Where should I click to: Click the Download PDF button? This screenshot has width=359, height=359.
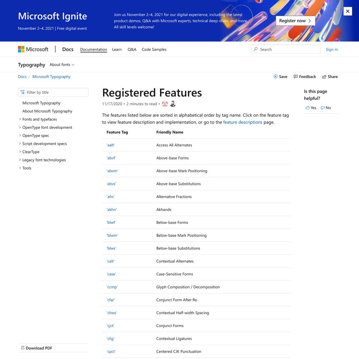tap(37, 348)
